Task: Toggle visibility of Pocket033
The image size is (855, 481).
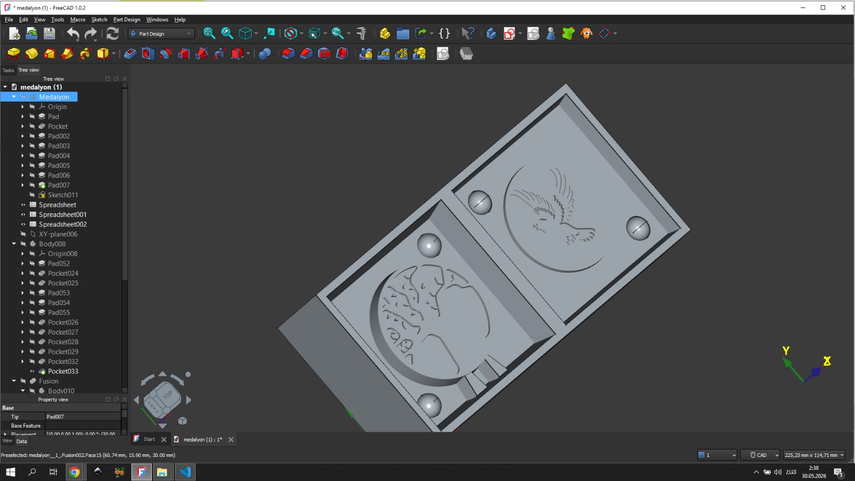Action: [x=32, y=371]
